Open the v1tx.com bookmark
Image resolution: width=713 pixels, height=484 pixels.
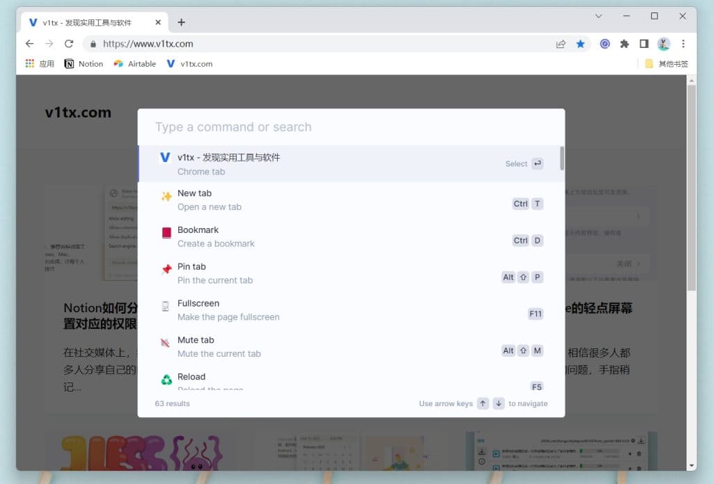(x=189, y=63)
